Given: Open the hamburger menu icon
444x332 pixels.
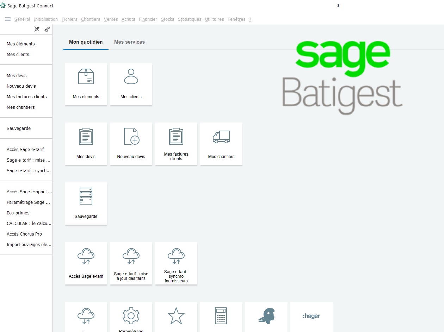Looking at the screenshot, I should point(8,19).
